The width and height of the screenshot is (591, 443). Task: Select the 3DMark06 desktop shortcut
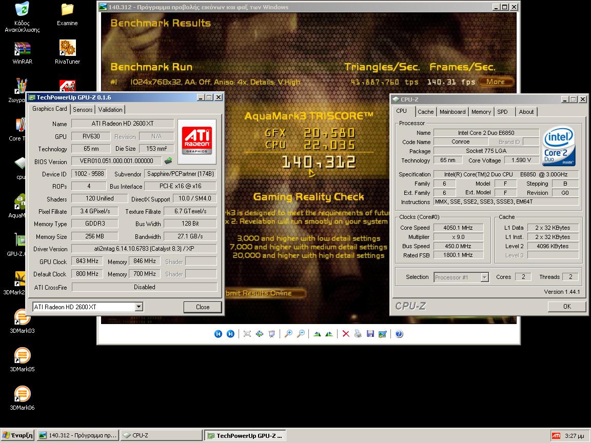point(22,398)
